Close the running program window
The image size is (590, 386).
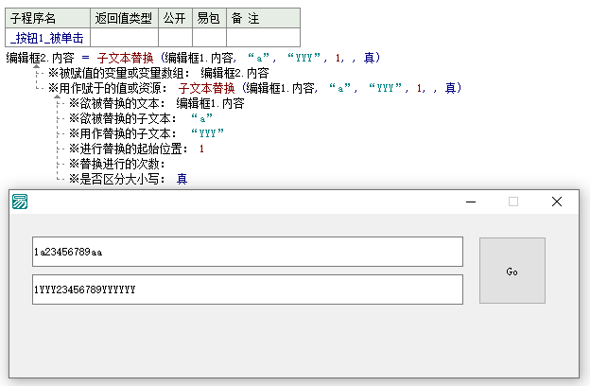tap(557, 202)
